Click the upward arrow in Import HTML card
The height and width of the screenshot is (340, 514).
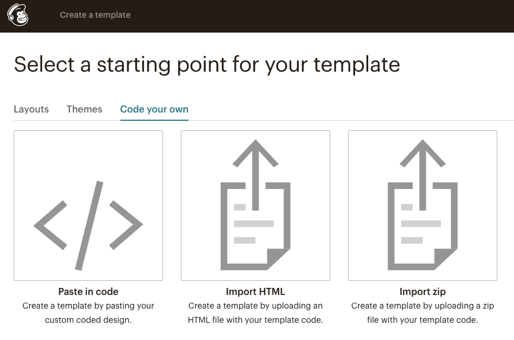click(256, 166)
